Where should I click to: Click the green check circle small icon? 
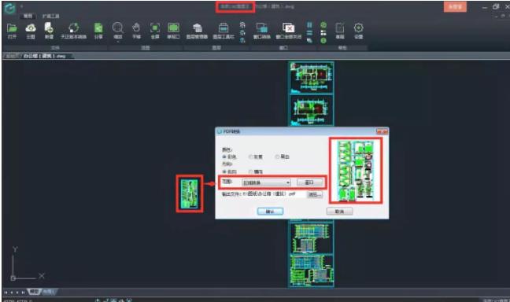pyautogui.click(x=323, y=25)
